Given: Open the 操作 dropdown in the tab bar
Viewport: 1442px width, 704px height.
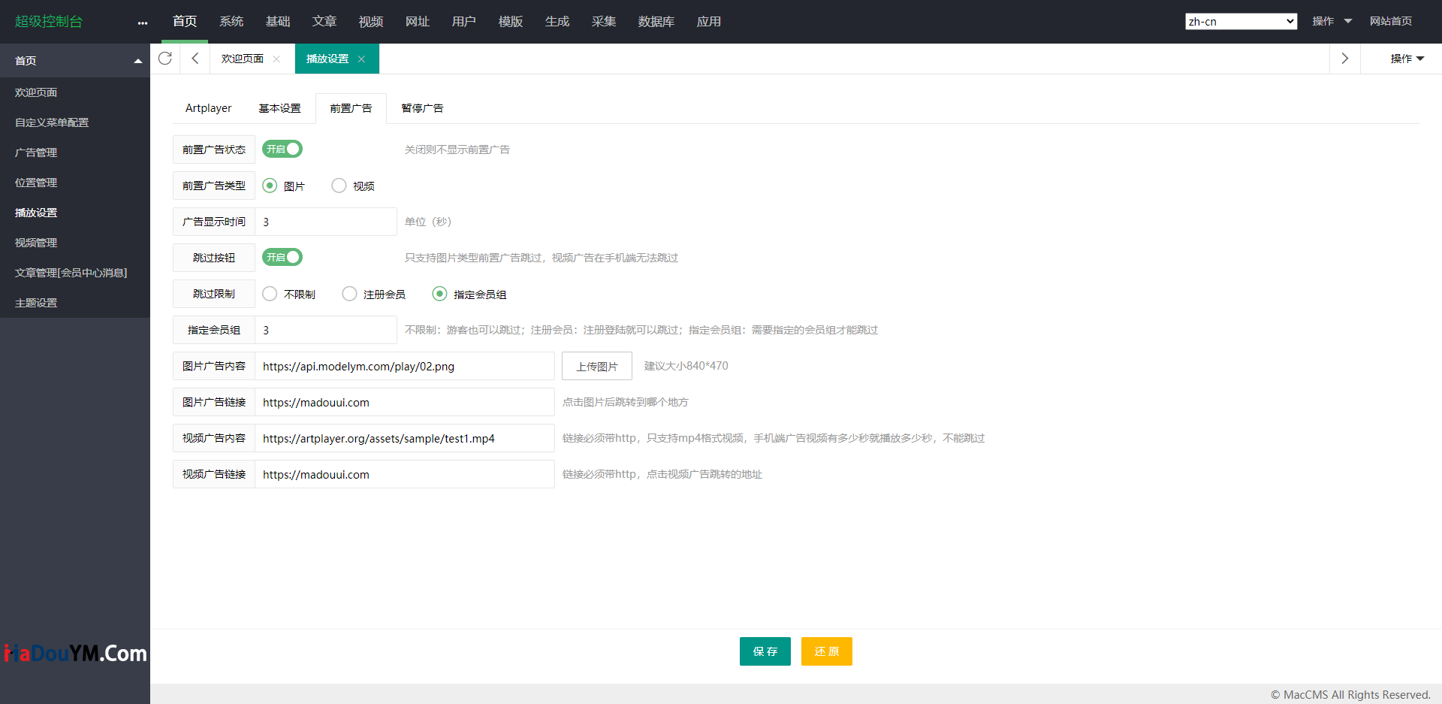Looking at the screenshot, I should 1407,59.
